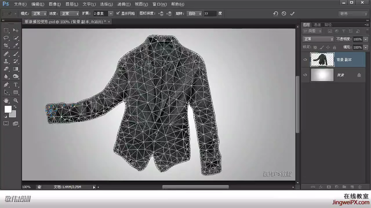Viewport: 371px width, 208px height.
Task: Select the Path Selection tool
Action: click(x=6, y=92)
